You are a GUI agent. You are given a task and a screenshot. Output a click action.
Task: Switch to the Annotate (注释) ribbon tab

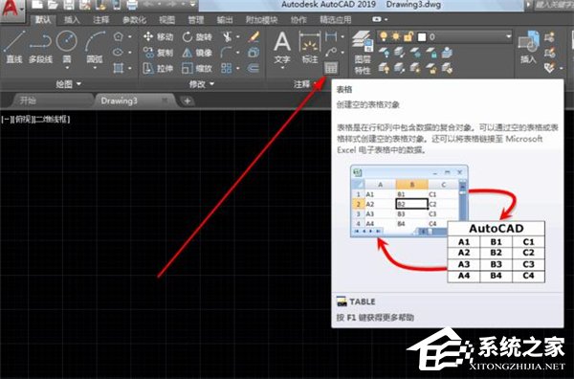click(x=100, y=20)
